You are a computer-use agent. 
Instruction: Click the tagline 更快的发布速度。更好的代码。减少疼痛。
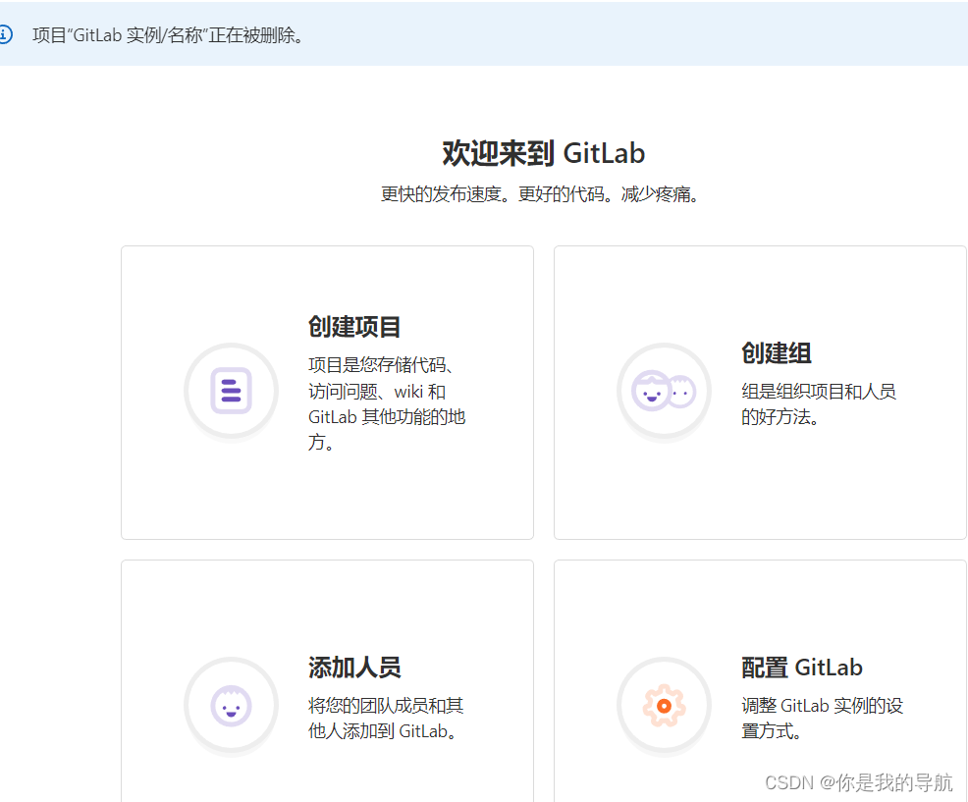click(540, 194)
